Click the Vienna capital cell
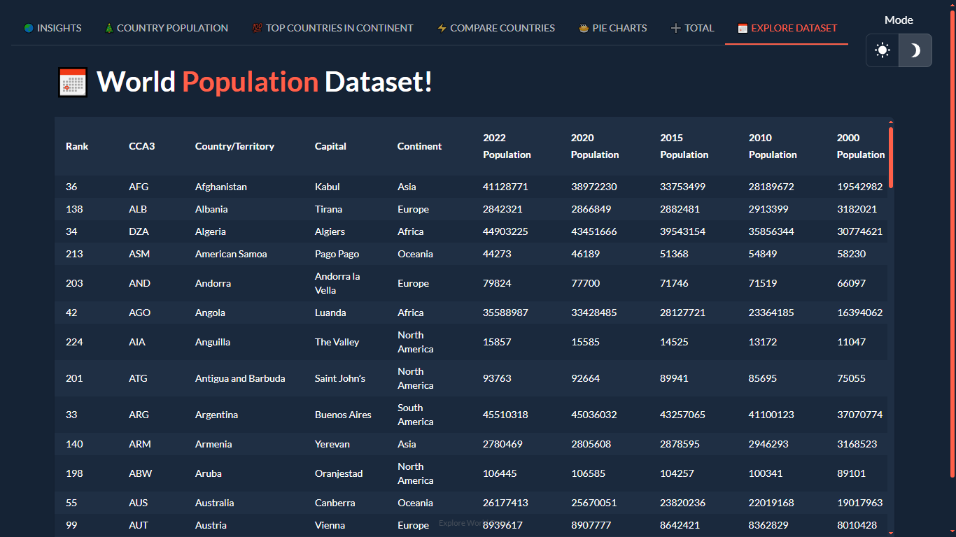The width and height of the screenshot is (956, 537). click(330, 525)
